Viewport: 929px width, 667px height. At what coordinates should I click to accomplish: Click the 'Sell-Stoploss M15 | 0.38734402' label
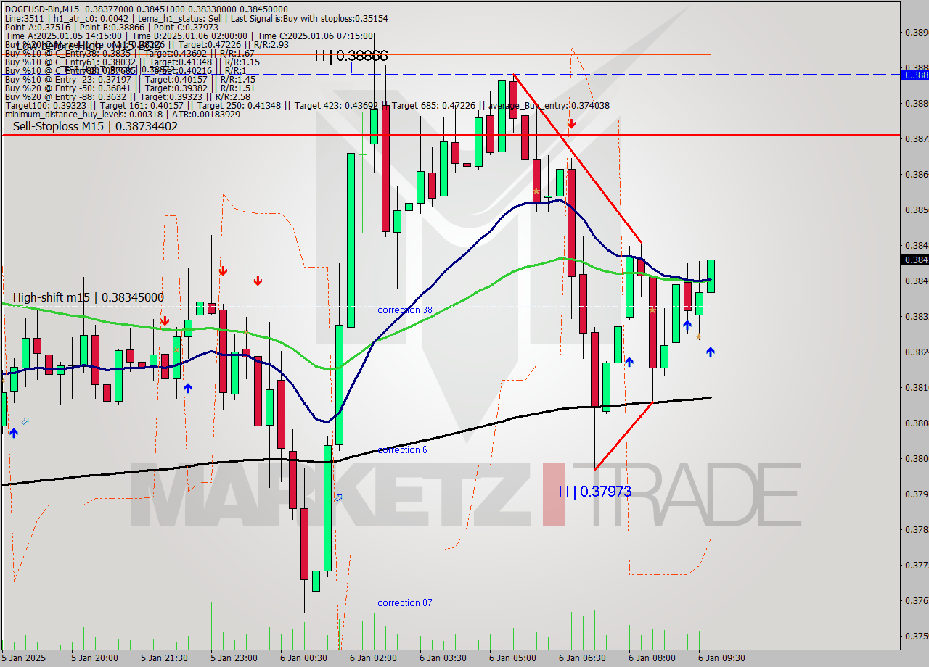coord(95,126)
